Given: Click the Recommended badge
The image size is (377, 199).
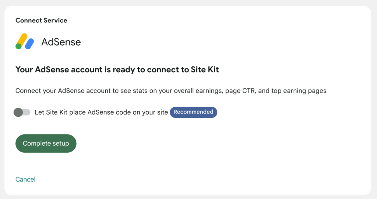Looking at the screenshot, I should pyautogui.click(x=193, y=112).
